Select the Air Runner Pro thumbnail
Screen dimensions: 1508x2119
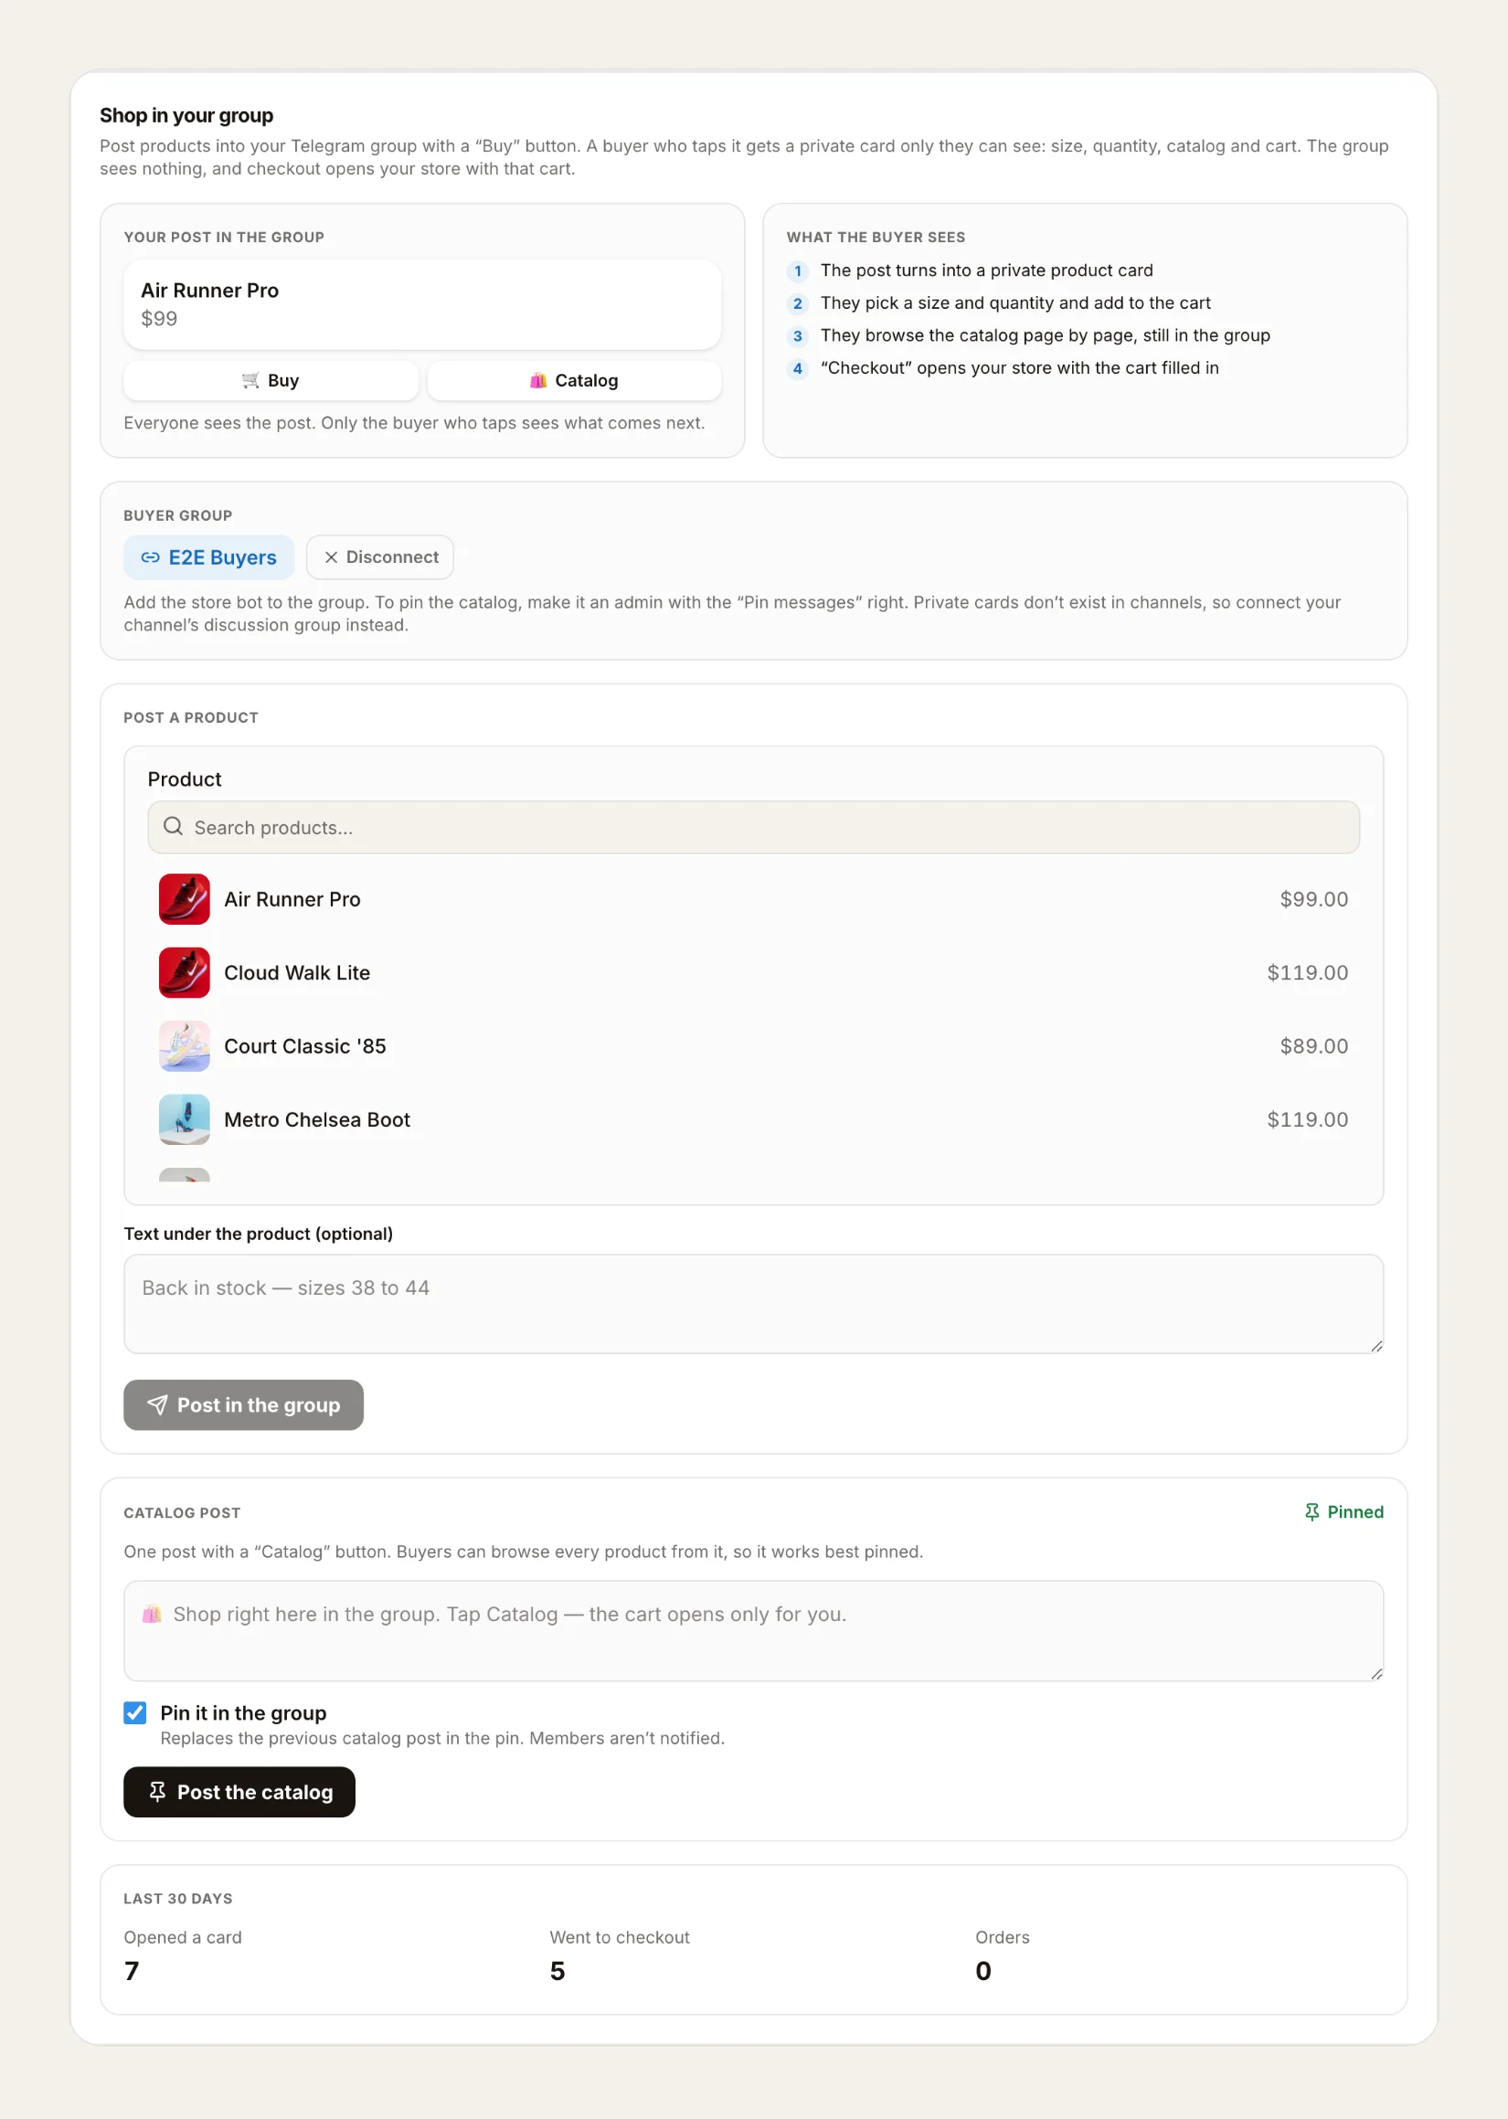click(x=184, y=898)
